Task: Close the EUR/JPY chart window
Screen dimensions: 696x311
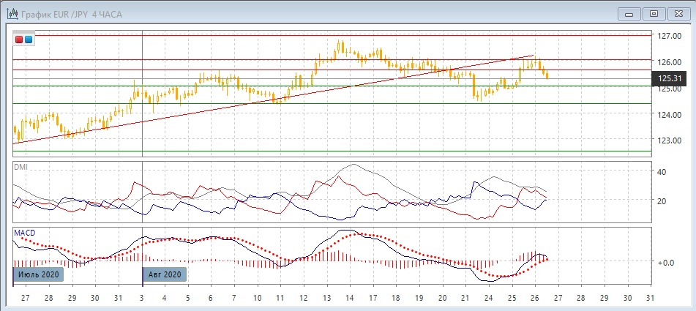Action: click(678, 13)
